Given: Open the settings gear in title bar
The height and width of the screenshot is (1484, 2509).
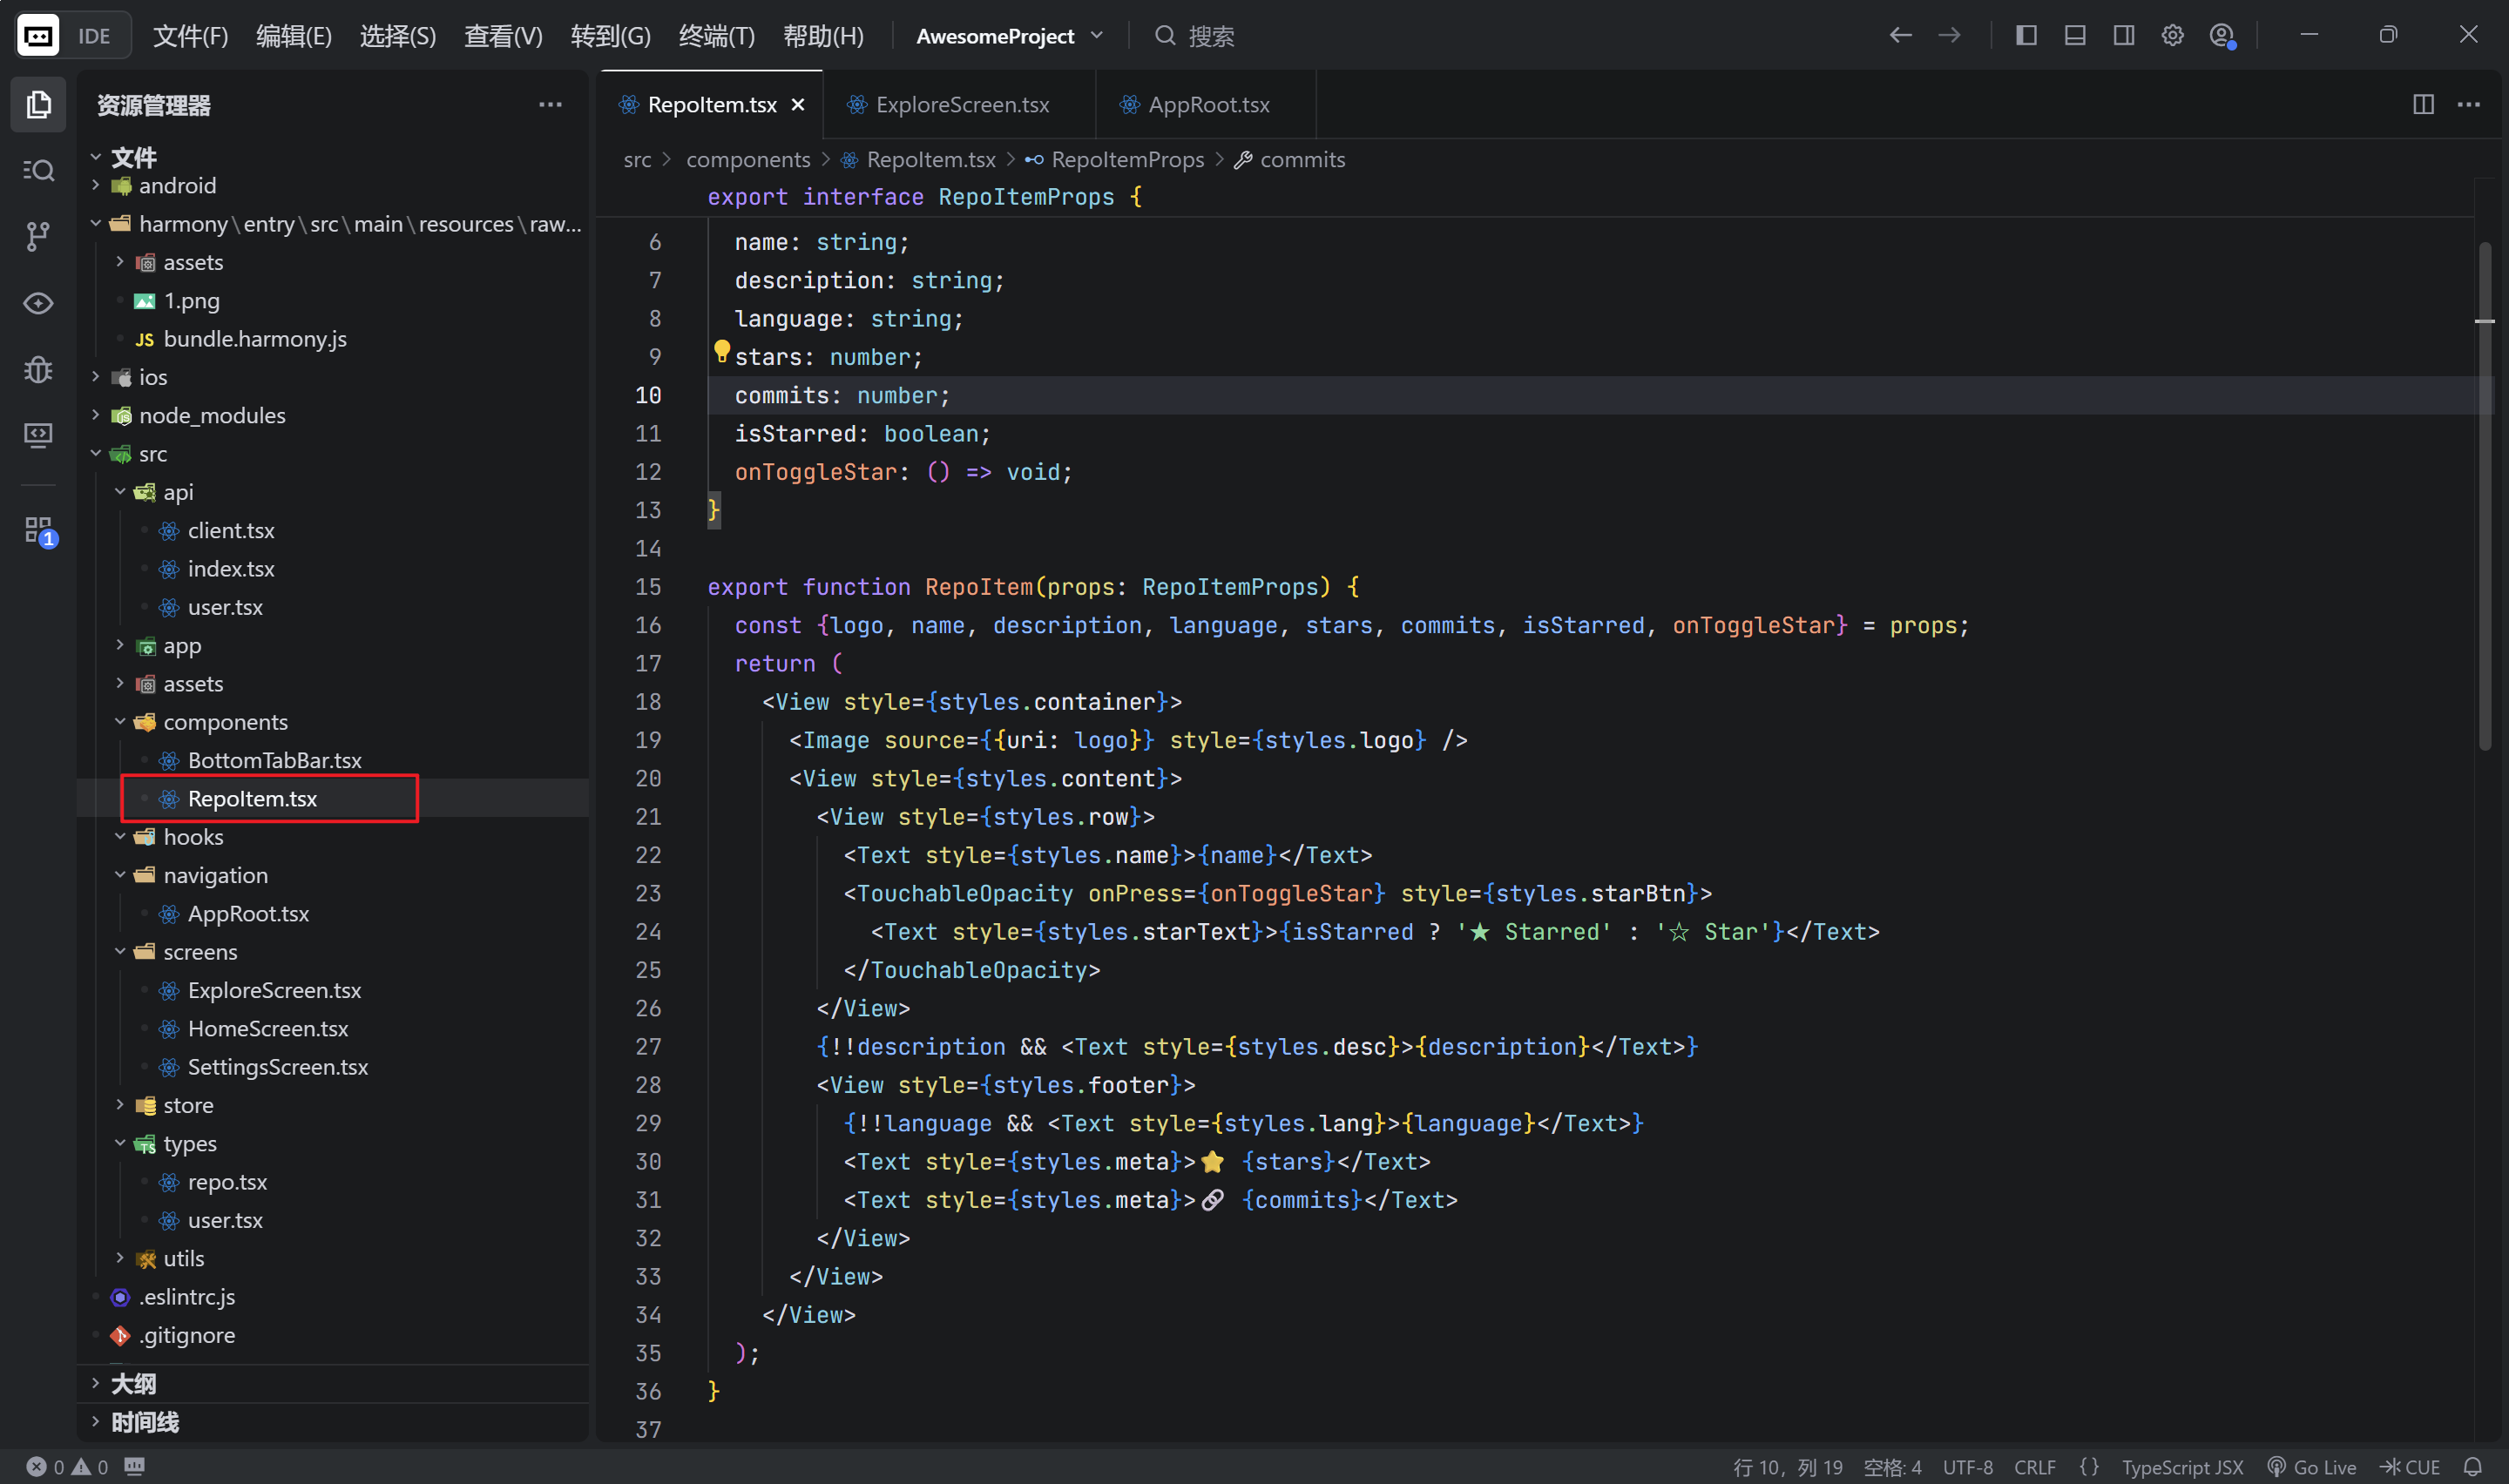Looking at the screenshot, I should [x=2171, y=36].
